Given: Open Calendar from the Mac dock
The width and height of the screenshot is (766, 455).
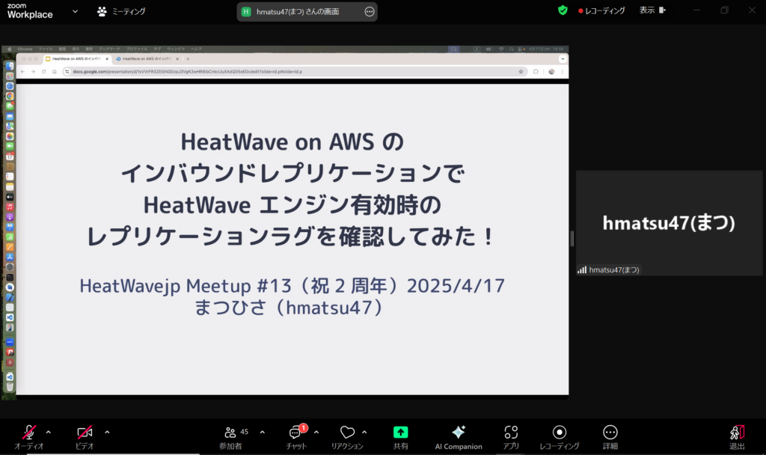Looking at the screenshot, I should (x=9, y=156).
